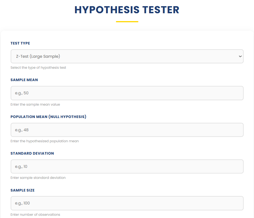
Task: Click the 'SAMPLE SIZE' field label
Action: [22, 190]
